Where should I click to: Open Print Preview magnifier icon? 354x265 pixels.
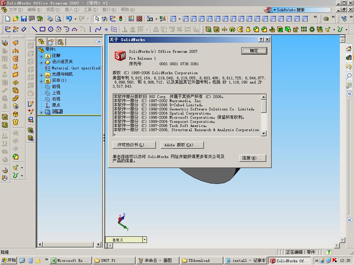tap(58, 19)
